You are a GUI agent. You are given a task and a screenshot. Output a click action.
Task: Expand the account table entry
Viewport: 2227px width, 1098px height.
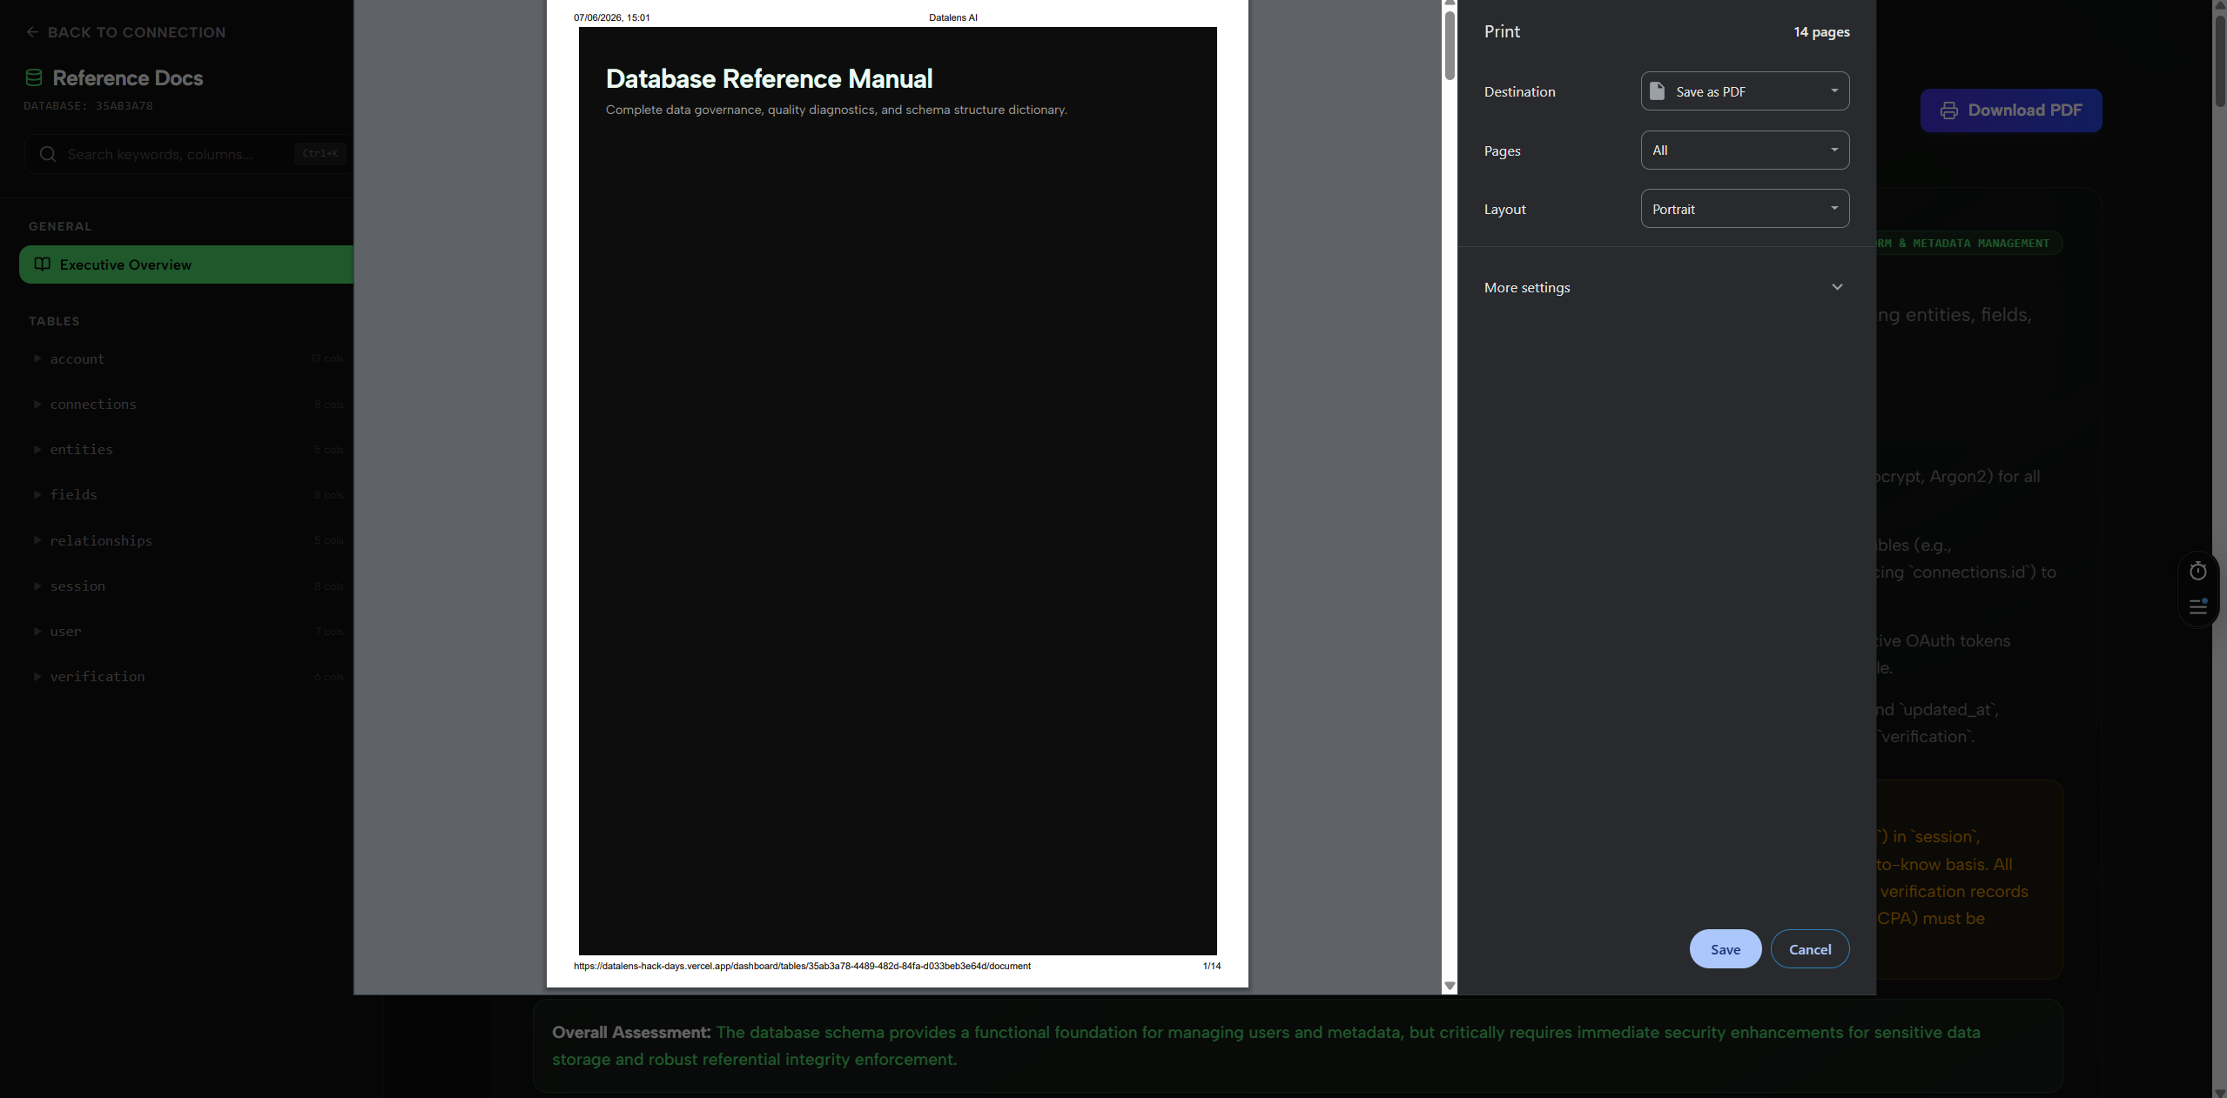click(186, 358)
